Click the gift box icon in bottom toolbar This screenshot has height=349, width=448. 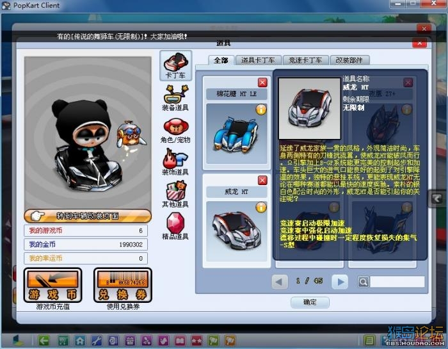130,341
